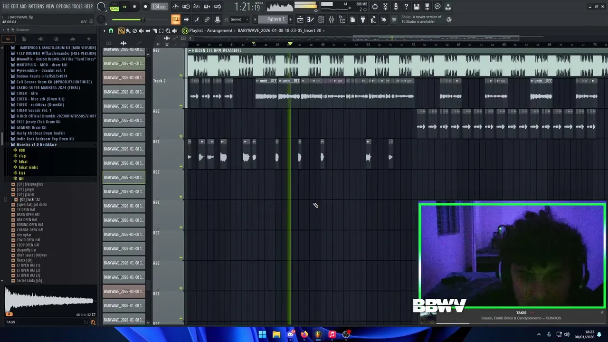
Task: Expand the clap folder in browser
Action: (22, 156)
